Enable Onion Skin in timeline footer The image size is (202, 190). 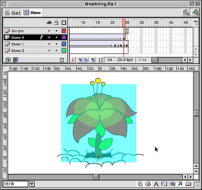click(80, 59)
